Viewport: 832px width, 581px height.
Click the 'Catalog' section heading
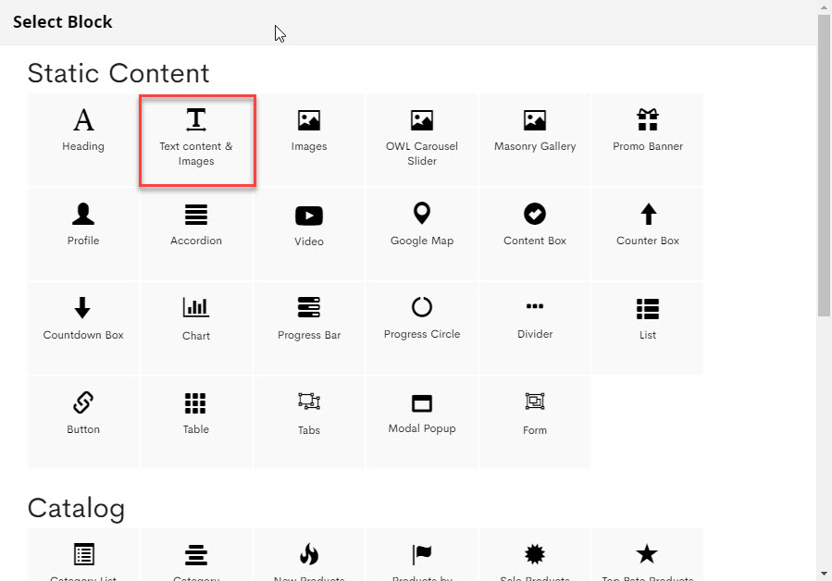point(77,508)
